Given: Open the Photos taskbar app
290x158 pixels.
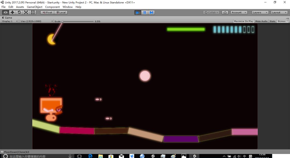Looking at the screenshot, I should (184, 156).
